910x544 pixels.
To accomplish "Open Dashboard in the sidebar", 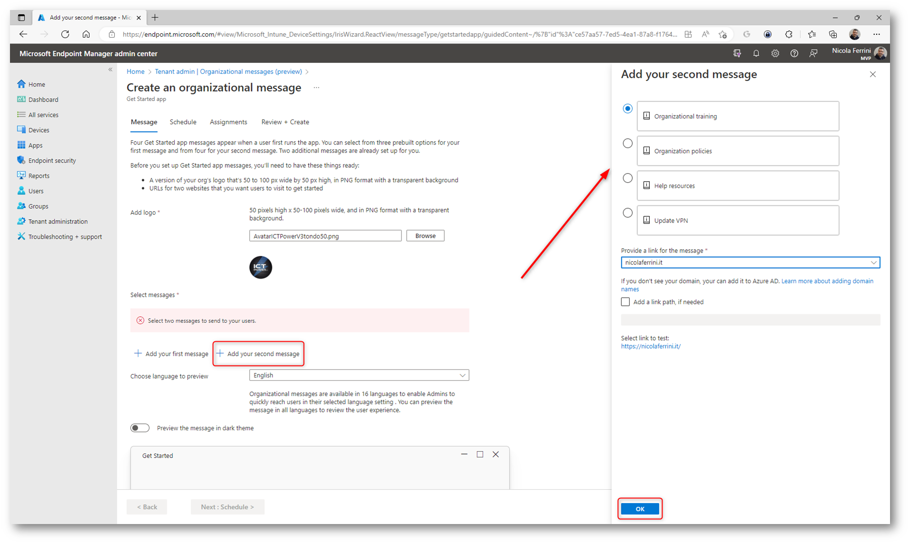I will pyautogui.click(x=38, y=99).
